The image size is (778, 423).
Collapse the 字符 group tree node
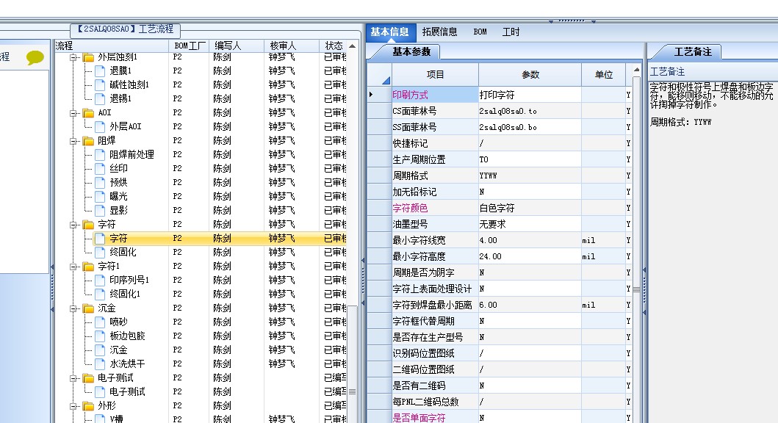pyautogui.click(x=73, y=225)
